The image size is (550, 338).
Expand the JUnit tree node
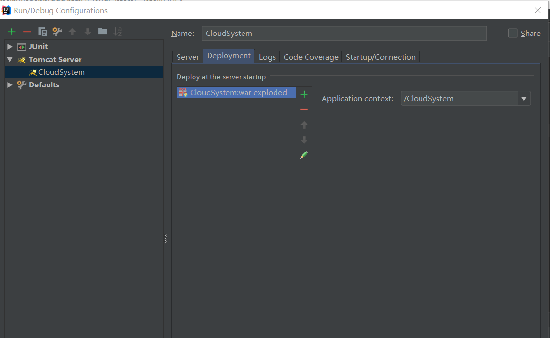(x=10, y=47)
